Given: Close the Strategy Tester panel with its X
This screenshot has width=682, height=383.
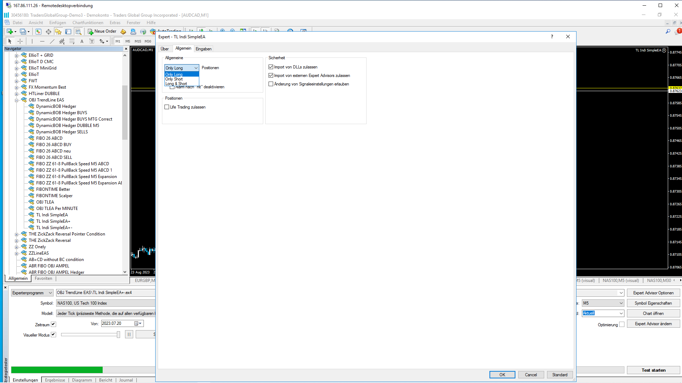Looking at the screenshot, I should (x=5, y=287).
